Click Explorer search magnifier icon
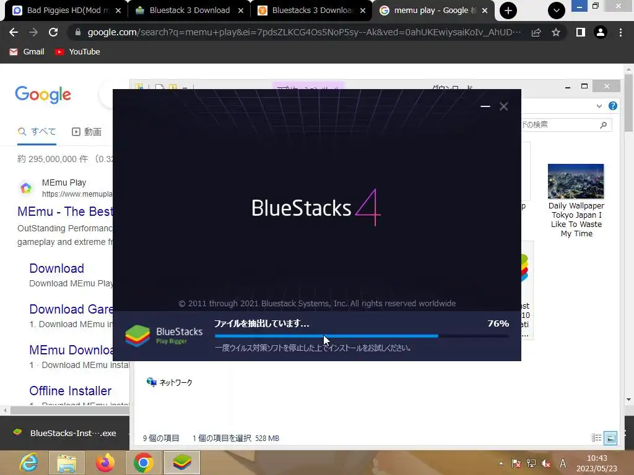This screenshot has height=475, width=634. 603,125
